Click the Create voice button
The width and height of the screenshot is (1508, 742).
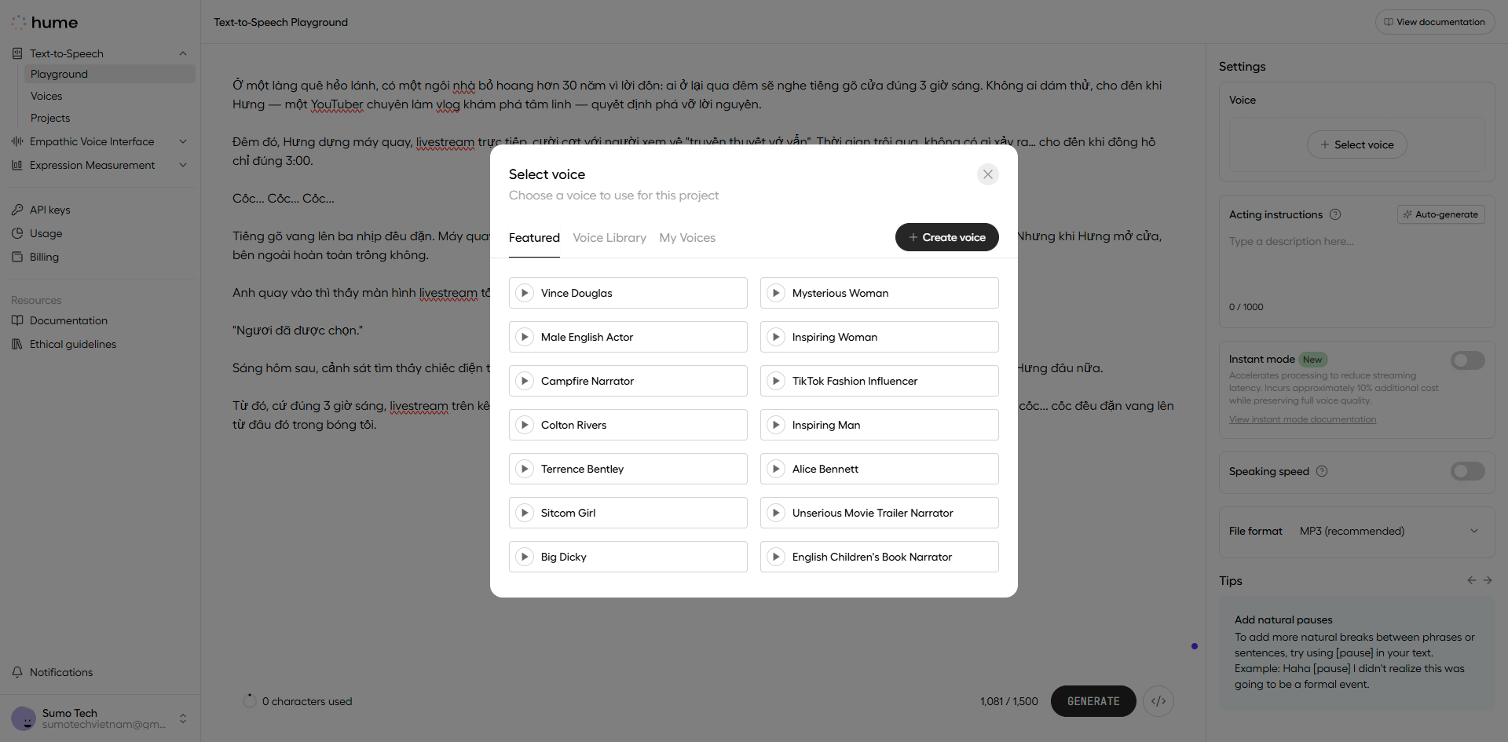coord(946,237)
